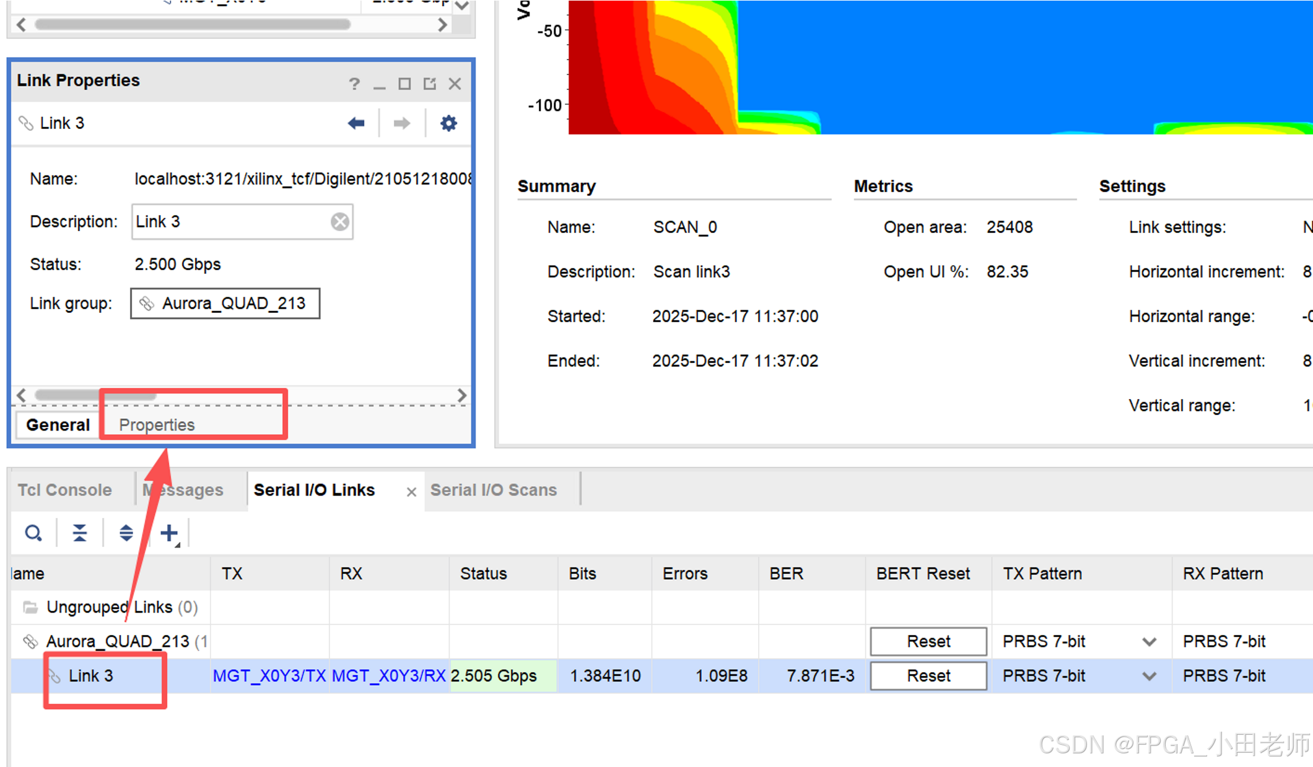Open TX Pattern dropdown for Link 3
Viewport: 1313px width, 767px height.
click(1149, 676)
